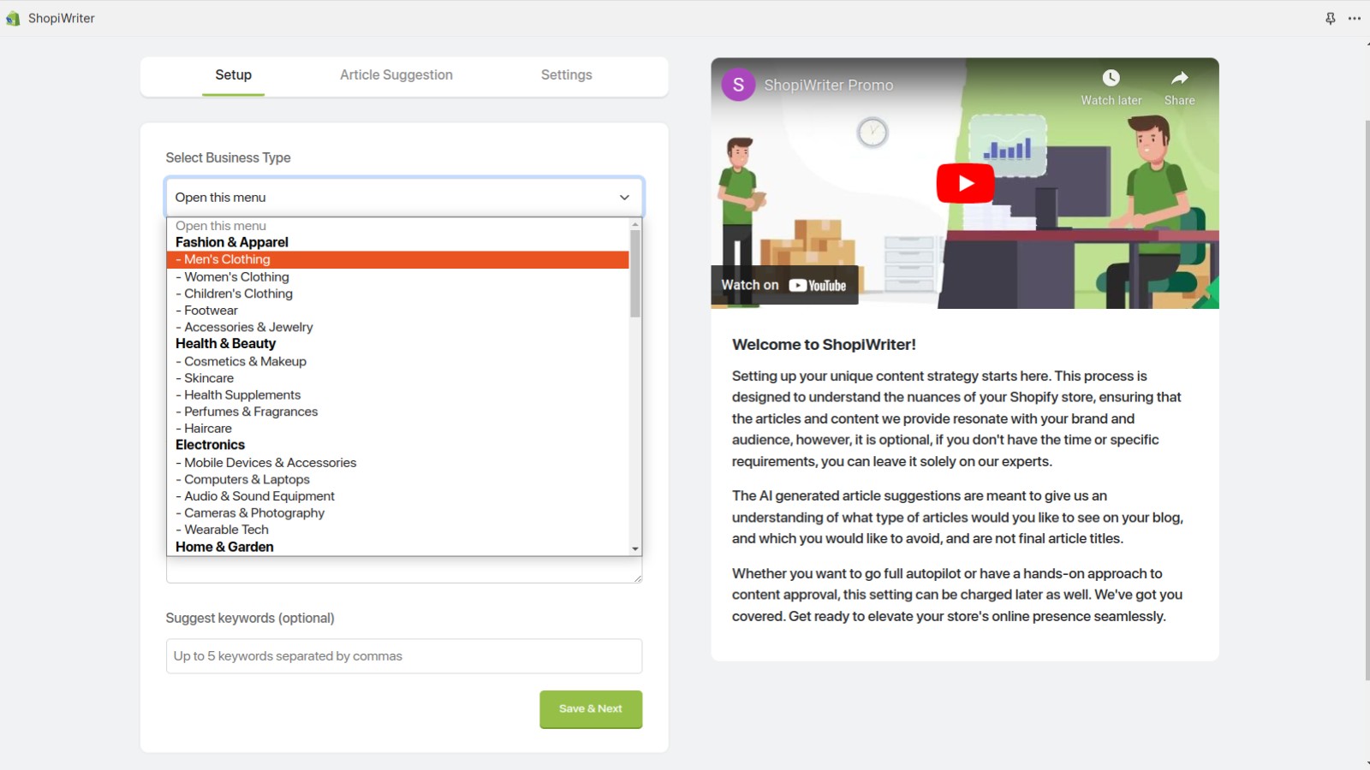This screenshot has width=1370, height=770.
Task: Pick Cameras & Photography option
Action: tap(398, 513)
